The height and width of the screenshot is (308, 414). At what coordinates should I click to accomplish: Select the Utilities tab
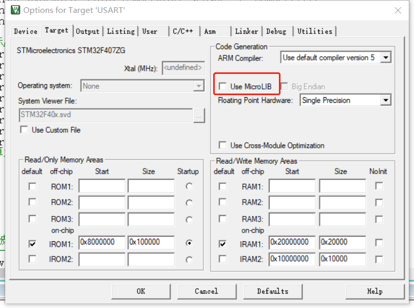coord(315,32)
